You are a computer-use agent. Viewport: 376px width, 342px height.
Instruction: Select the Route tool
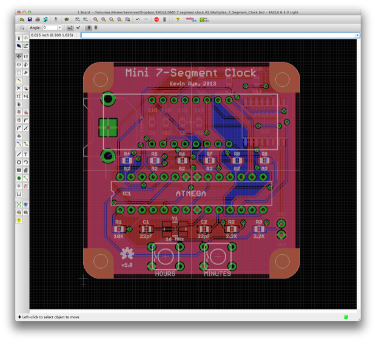point(19,144)
